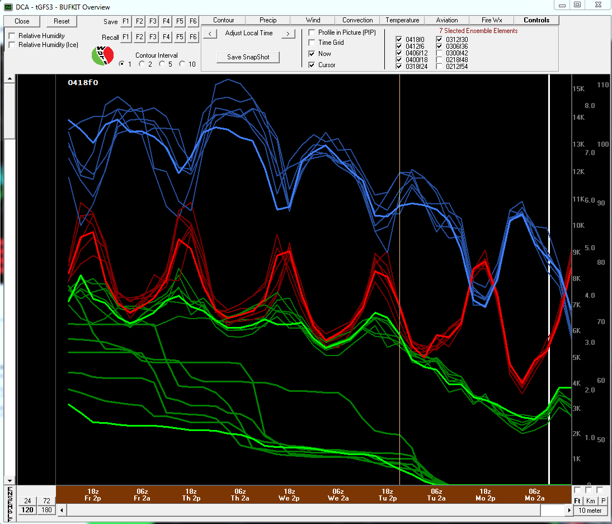Image resolution: width=612 pixels, height=524 pixels.
Task: Click the green and red BUFKIT logo icon
Action: (102, 55)
